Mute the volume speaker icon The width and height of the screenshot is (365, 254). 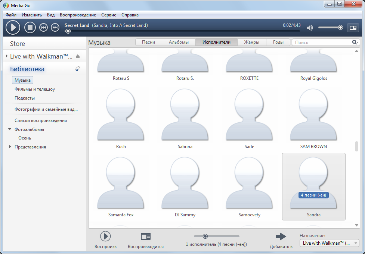click(x=310, y=28)
